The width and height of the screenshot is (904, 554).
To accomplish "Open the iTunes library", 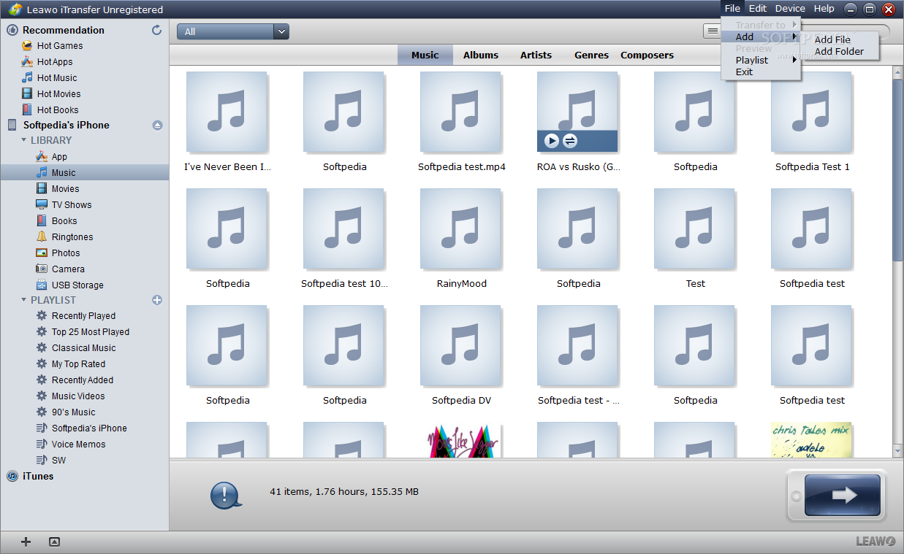I will pyautogui.click(x=38, y=476).
